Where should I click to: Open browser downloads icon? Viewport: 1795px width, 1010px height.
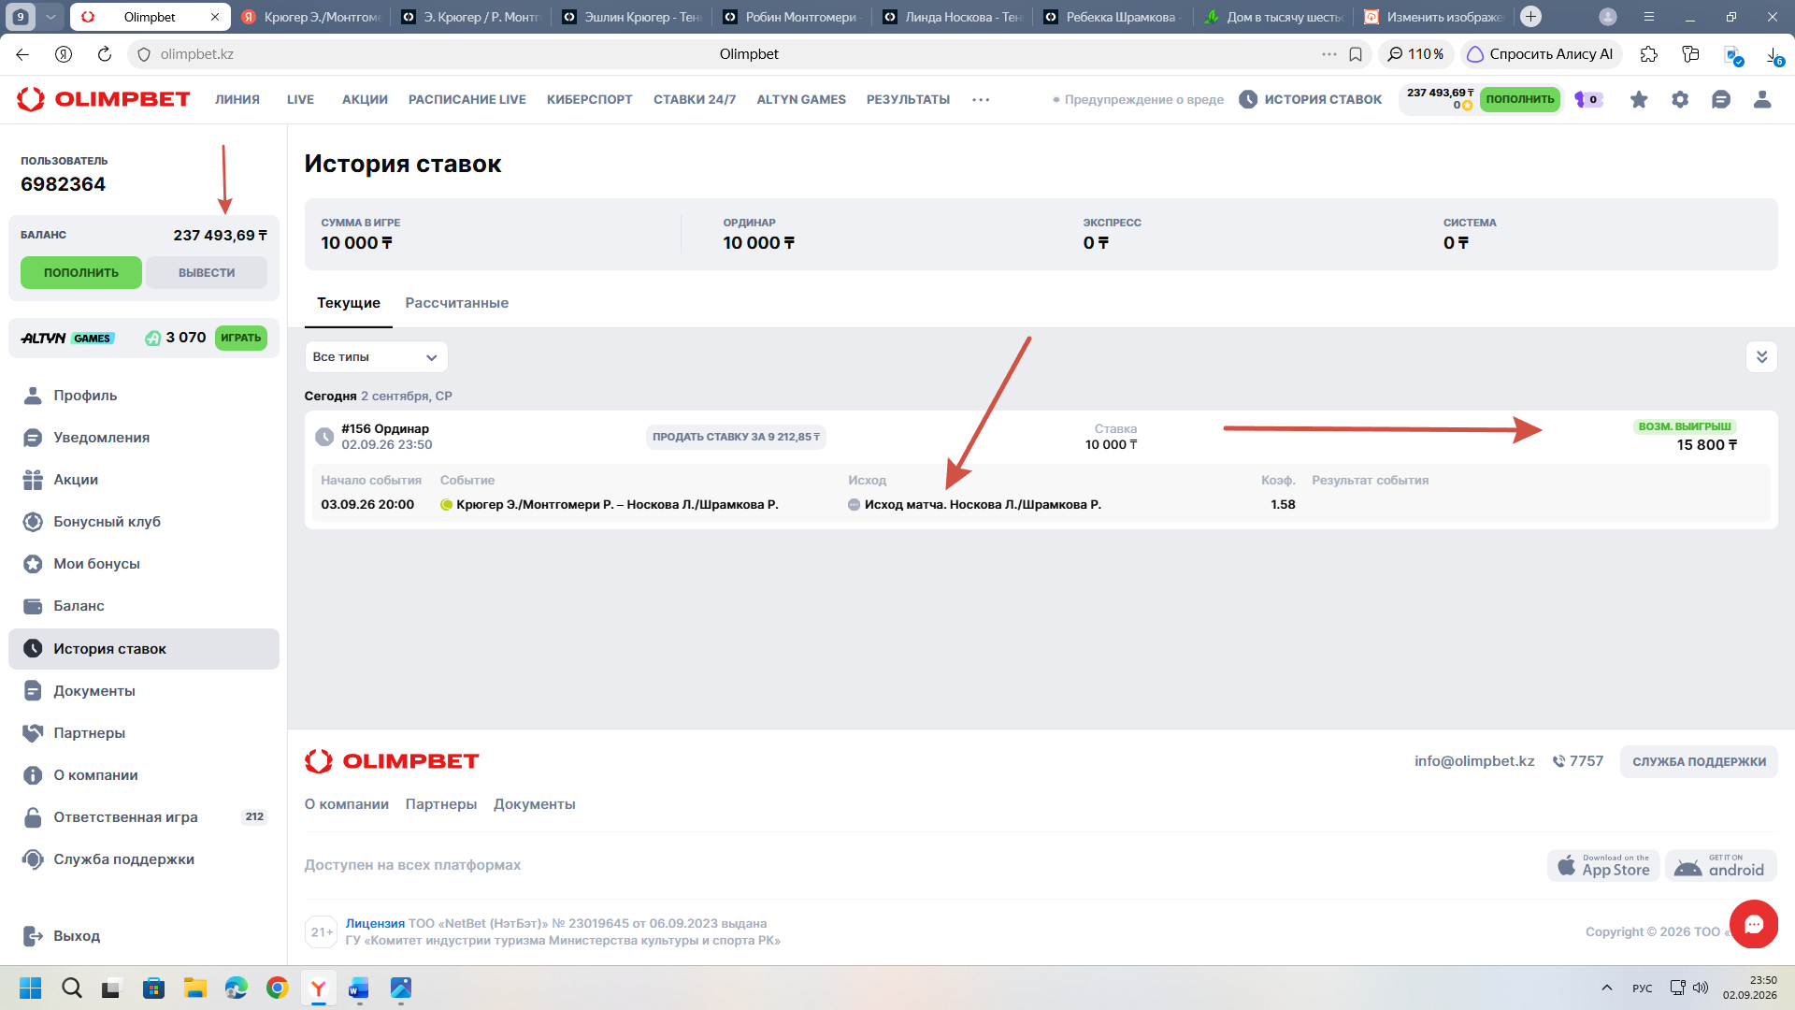click(x=1773, y=54)
